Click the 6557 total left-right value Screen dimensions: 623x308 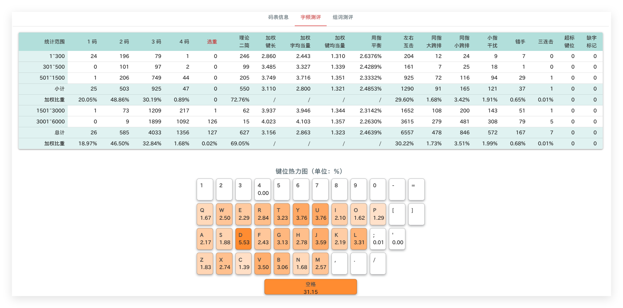click(x=407, y=133)
